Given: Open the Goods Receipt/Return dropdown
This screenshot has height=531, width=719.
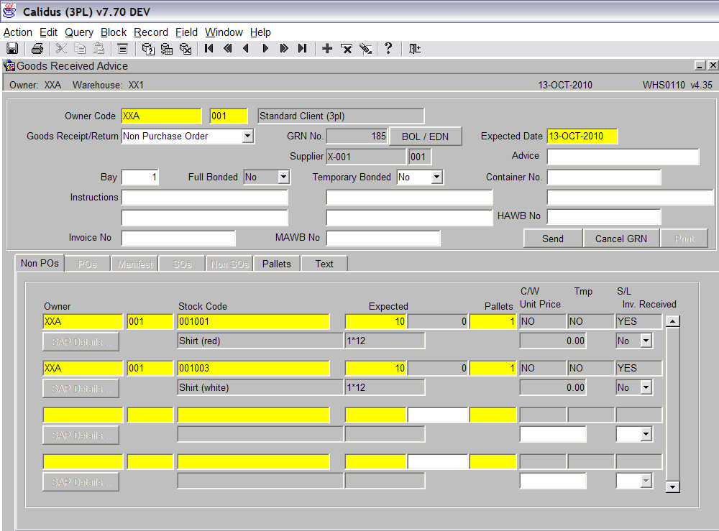Looking at the screenshot, I should pyautogui.click(x=247, y=136).
